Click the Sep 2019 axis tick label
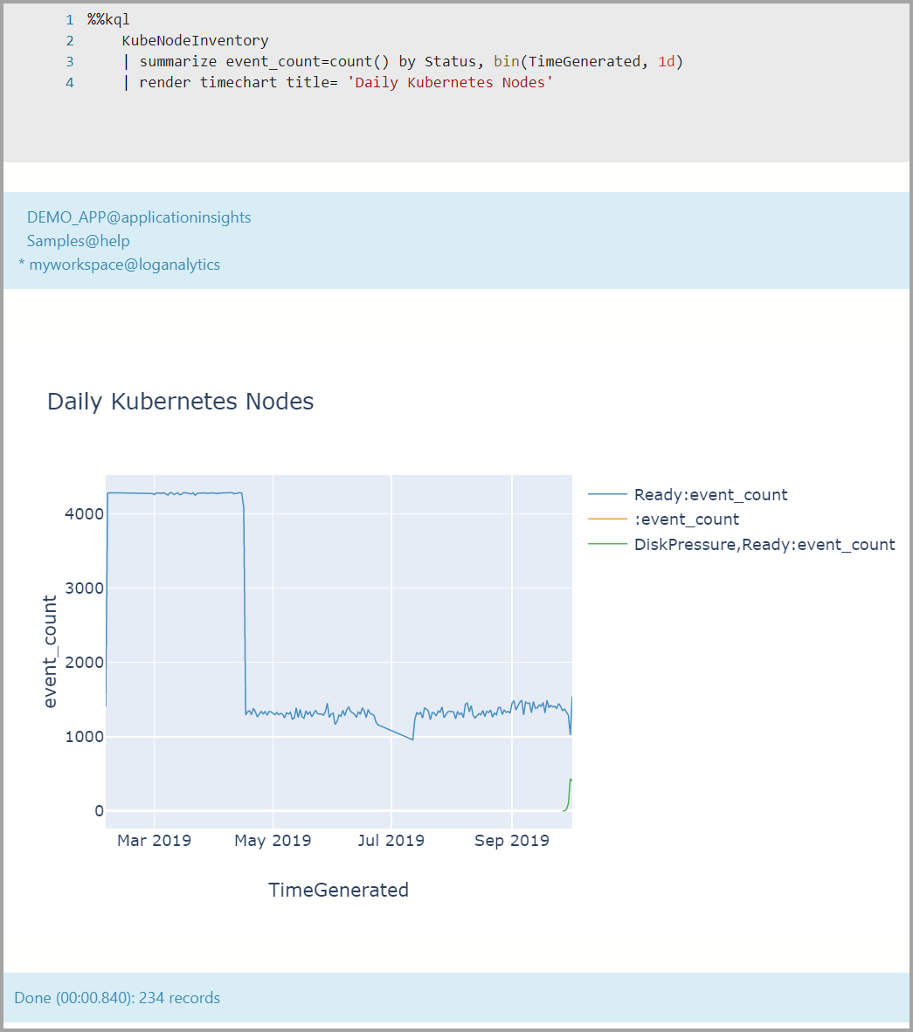Image resolution: width=913 pixels, height=1032 pixels. [x=511, y=840]
